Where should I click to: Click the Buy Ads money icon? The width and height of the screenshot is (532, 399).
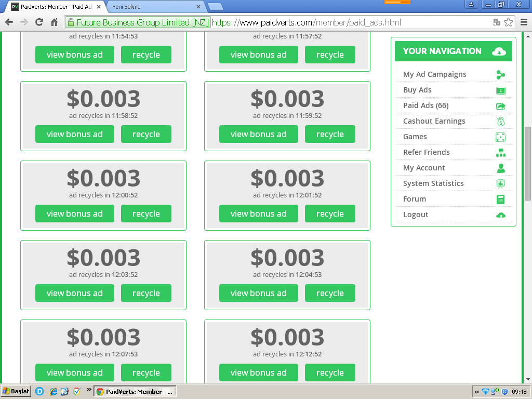(500, 90)
